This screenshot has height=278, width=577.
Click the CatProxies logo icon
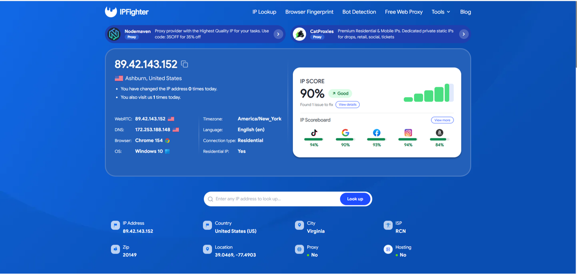click(x=300, y=34)
